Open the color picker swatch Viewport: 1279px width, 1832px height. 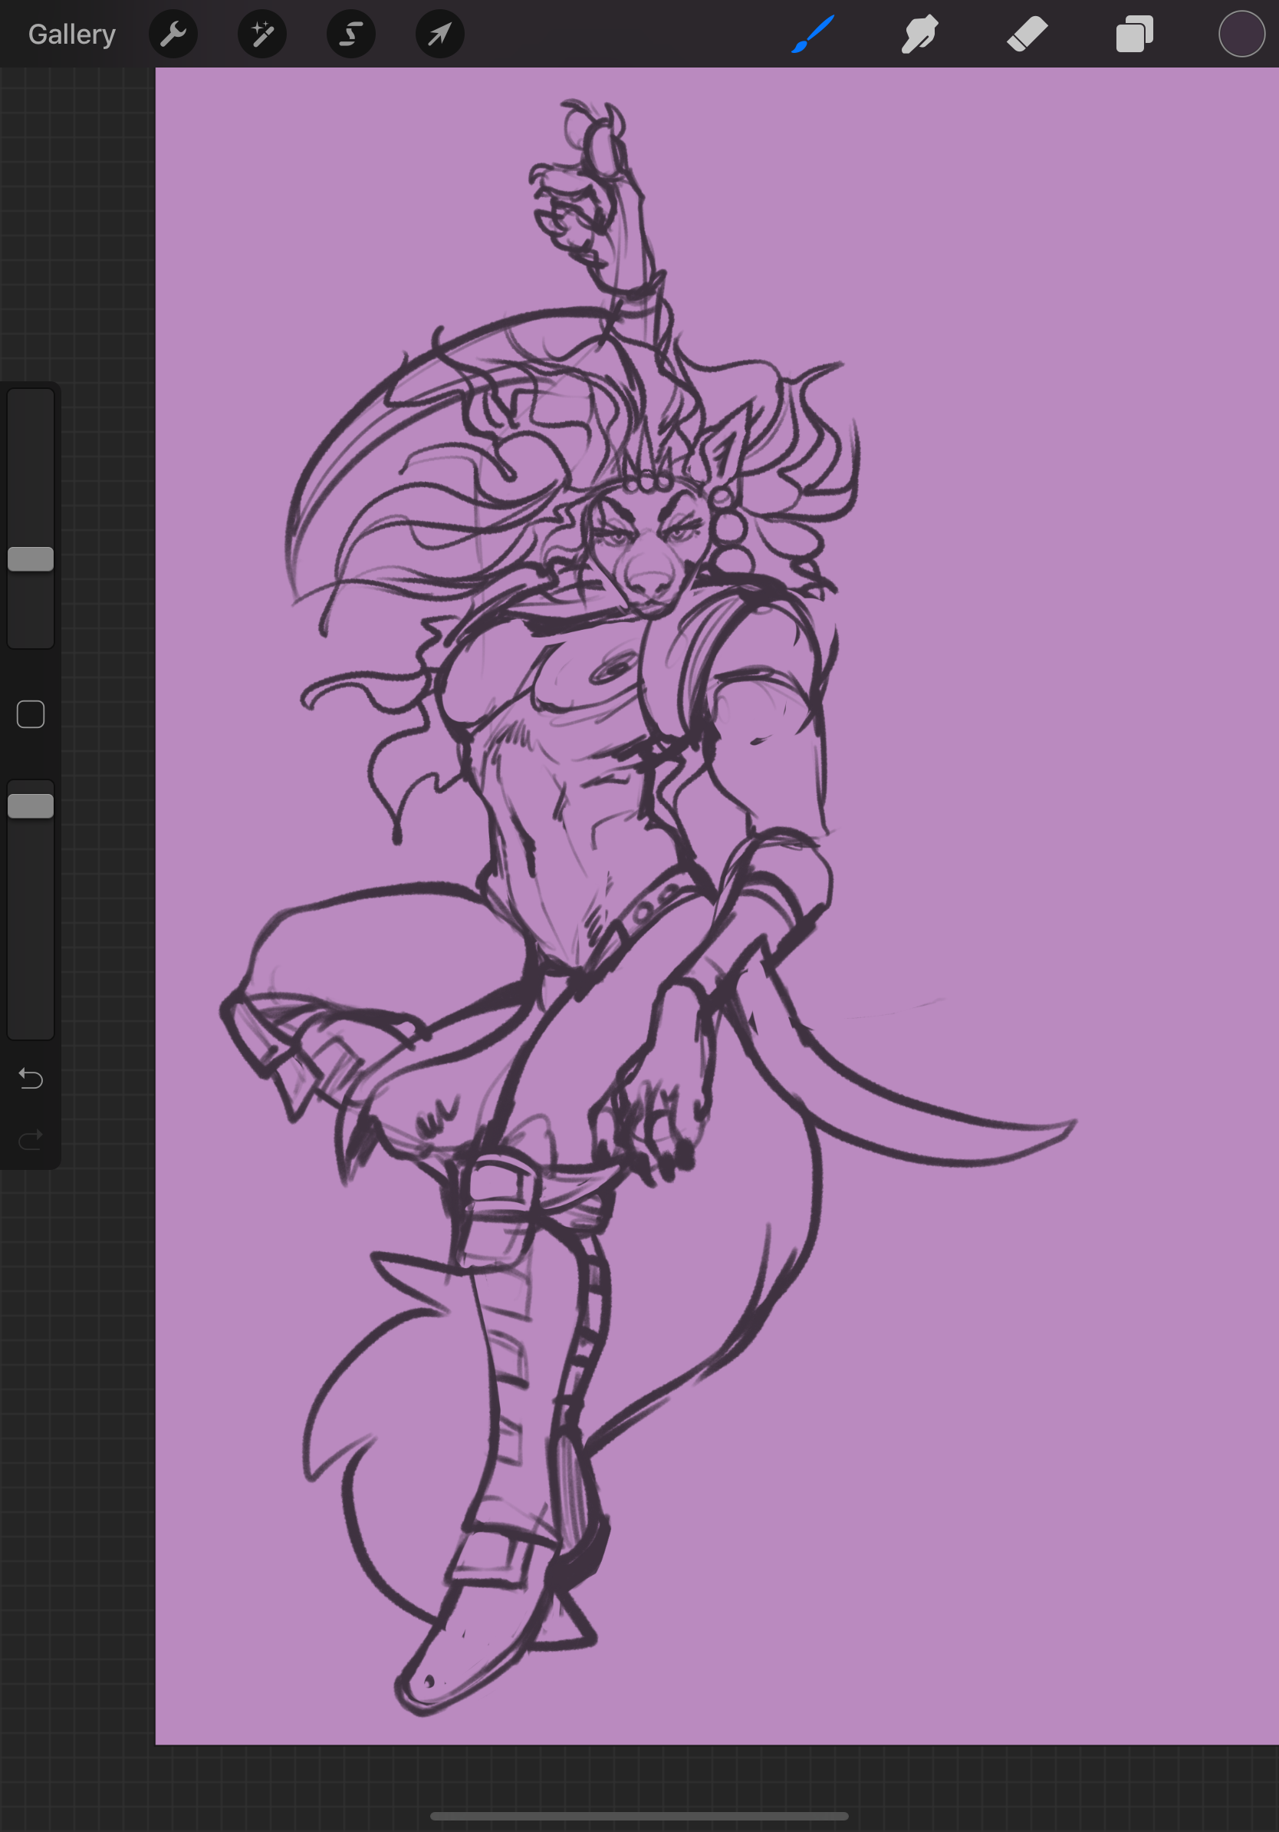(x=1241, y=35)
